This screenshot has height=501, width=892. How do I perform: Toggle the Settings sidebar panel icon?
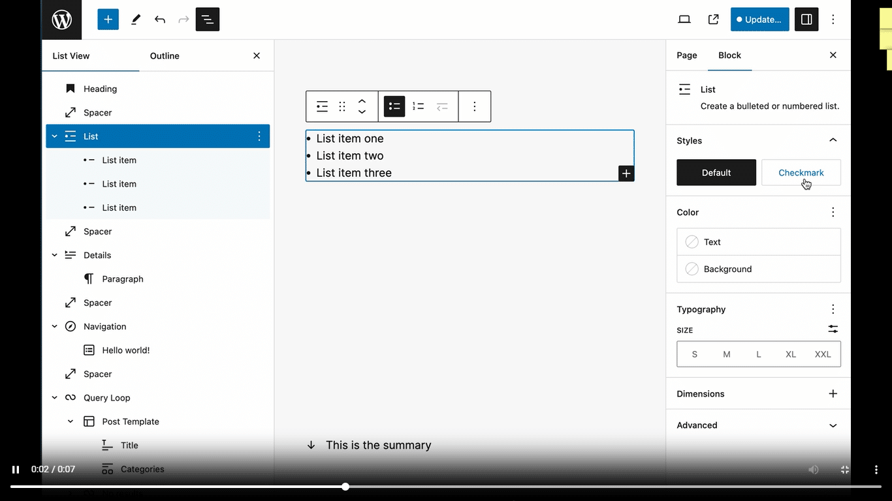click(x=806, y=20)
